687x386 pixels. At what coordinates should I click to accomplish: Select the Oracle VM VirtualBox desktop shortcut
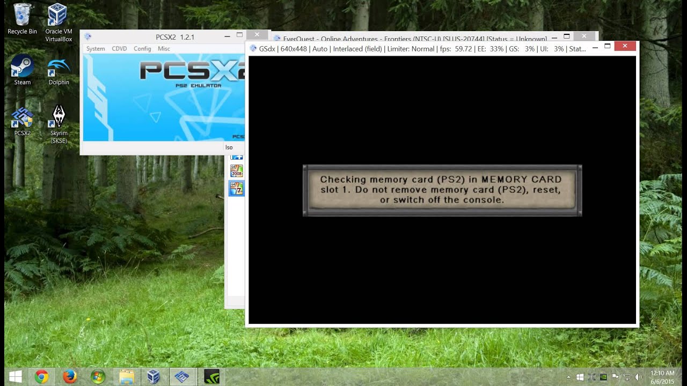point(59,22)
